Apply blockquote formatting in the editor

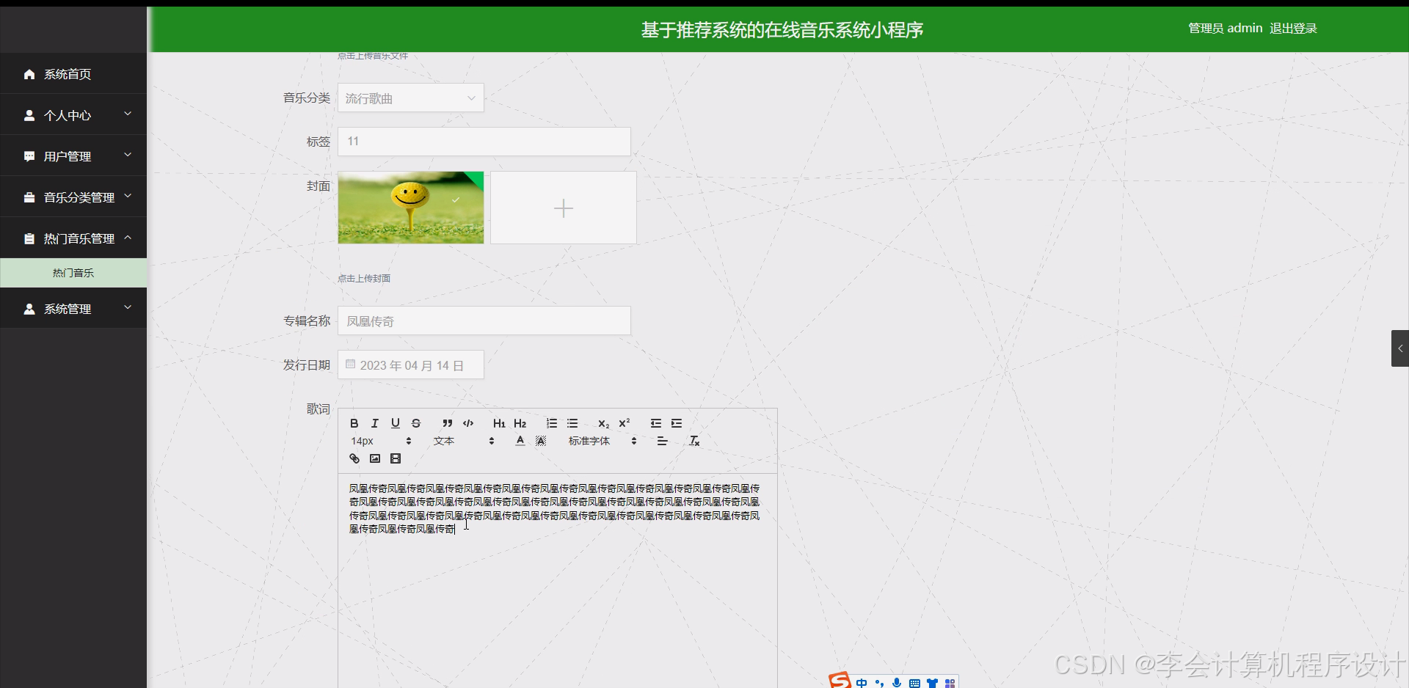tap(447, 423)
